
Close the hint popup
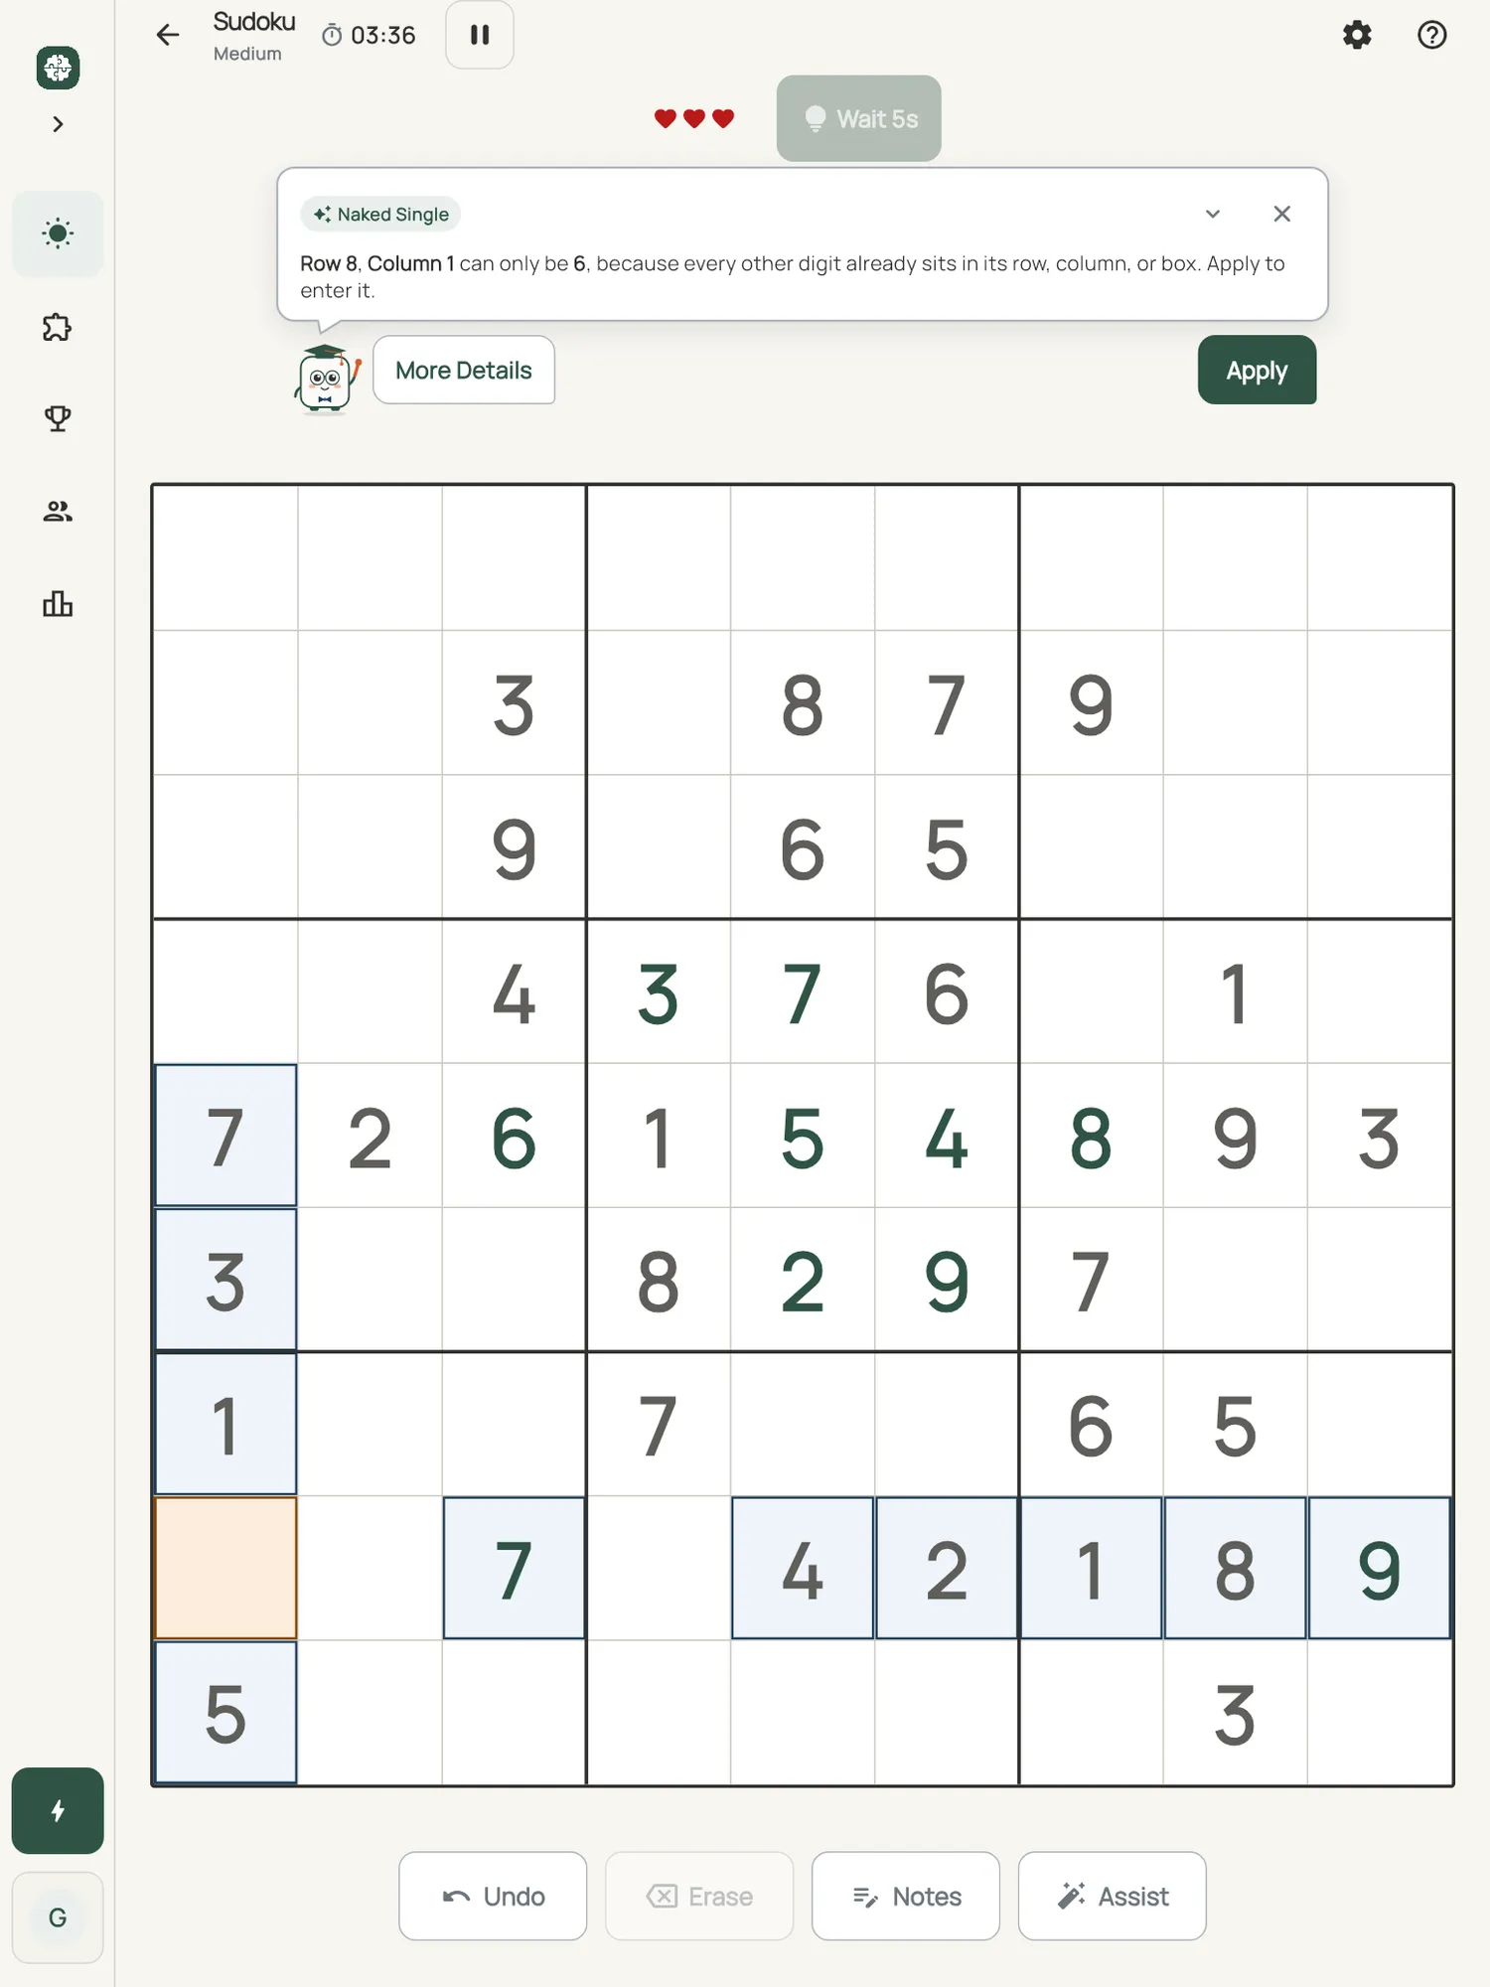click(x=1282, y=214)
